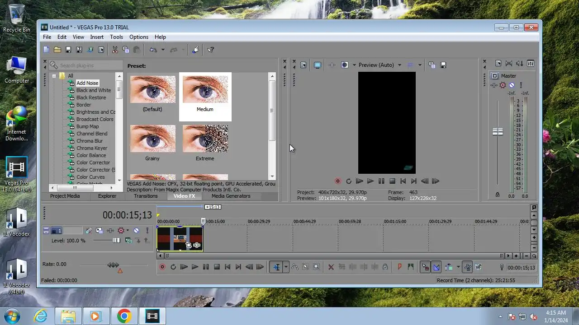The width and height of the screenshot is (579, 325).
Task: Switch to Transitions tab
Action: (146, 196)
